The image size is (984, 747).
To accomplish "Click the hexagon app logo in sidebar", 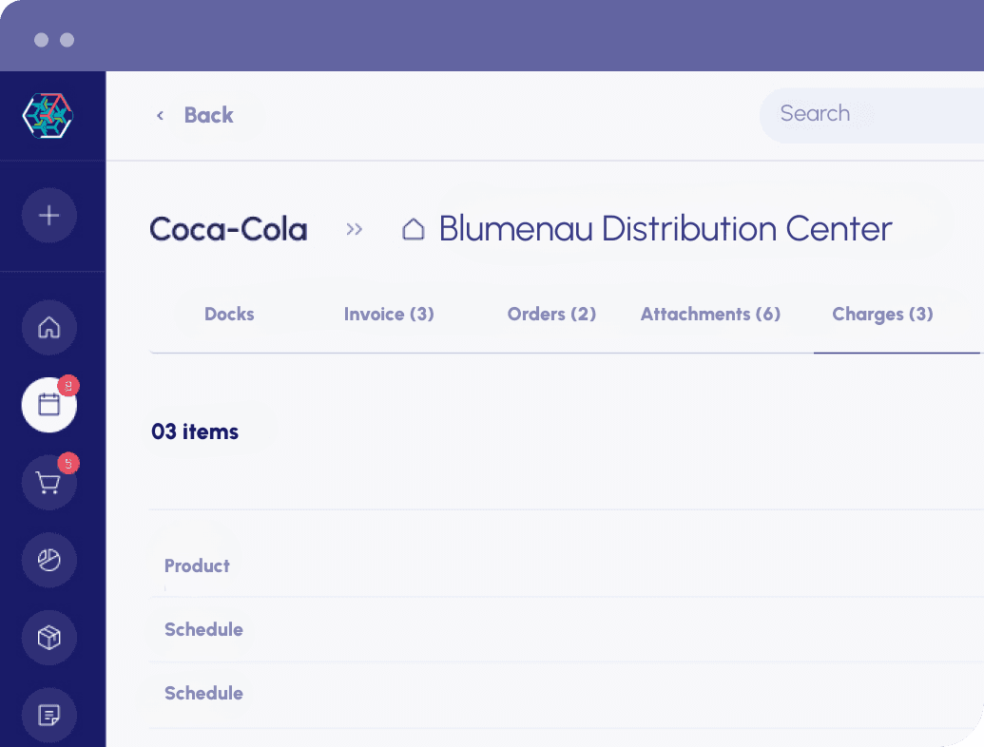I will (48, 115).
